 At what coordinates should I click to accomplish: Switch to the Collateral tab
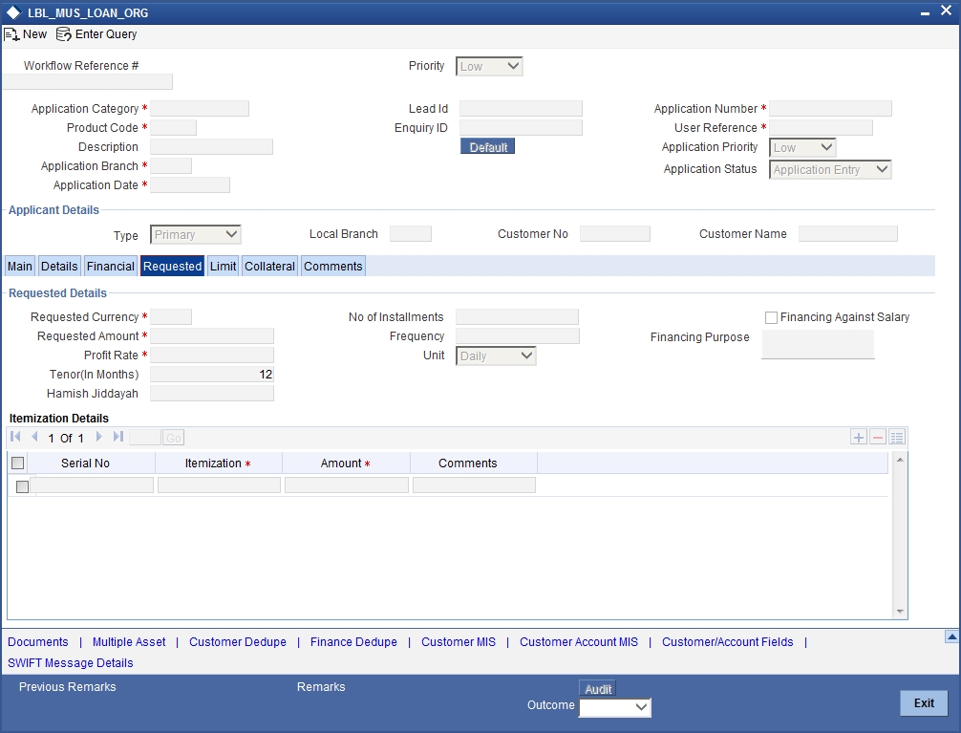(269, 267)
